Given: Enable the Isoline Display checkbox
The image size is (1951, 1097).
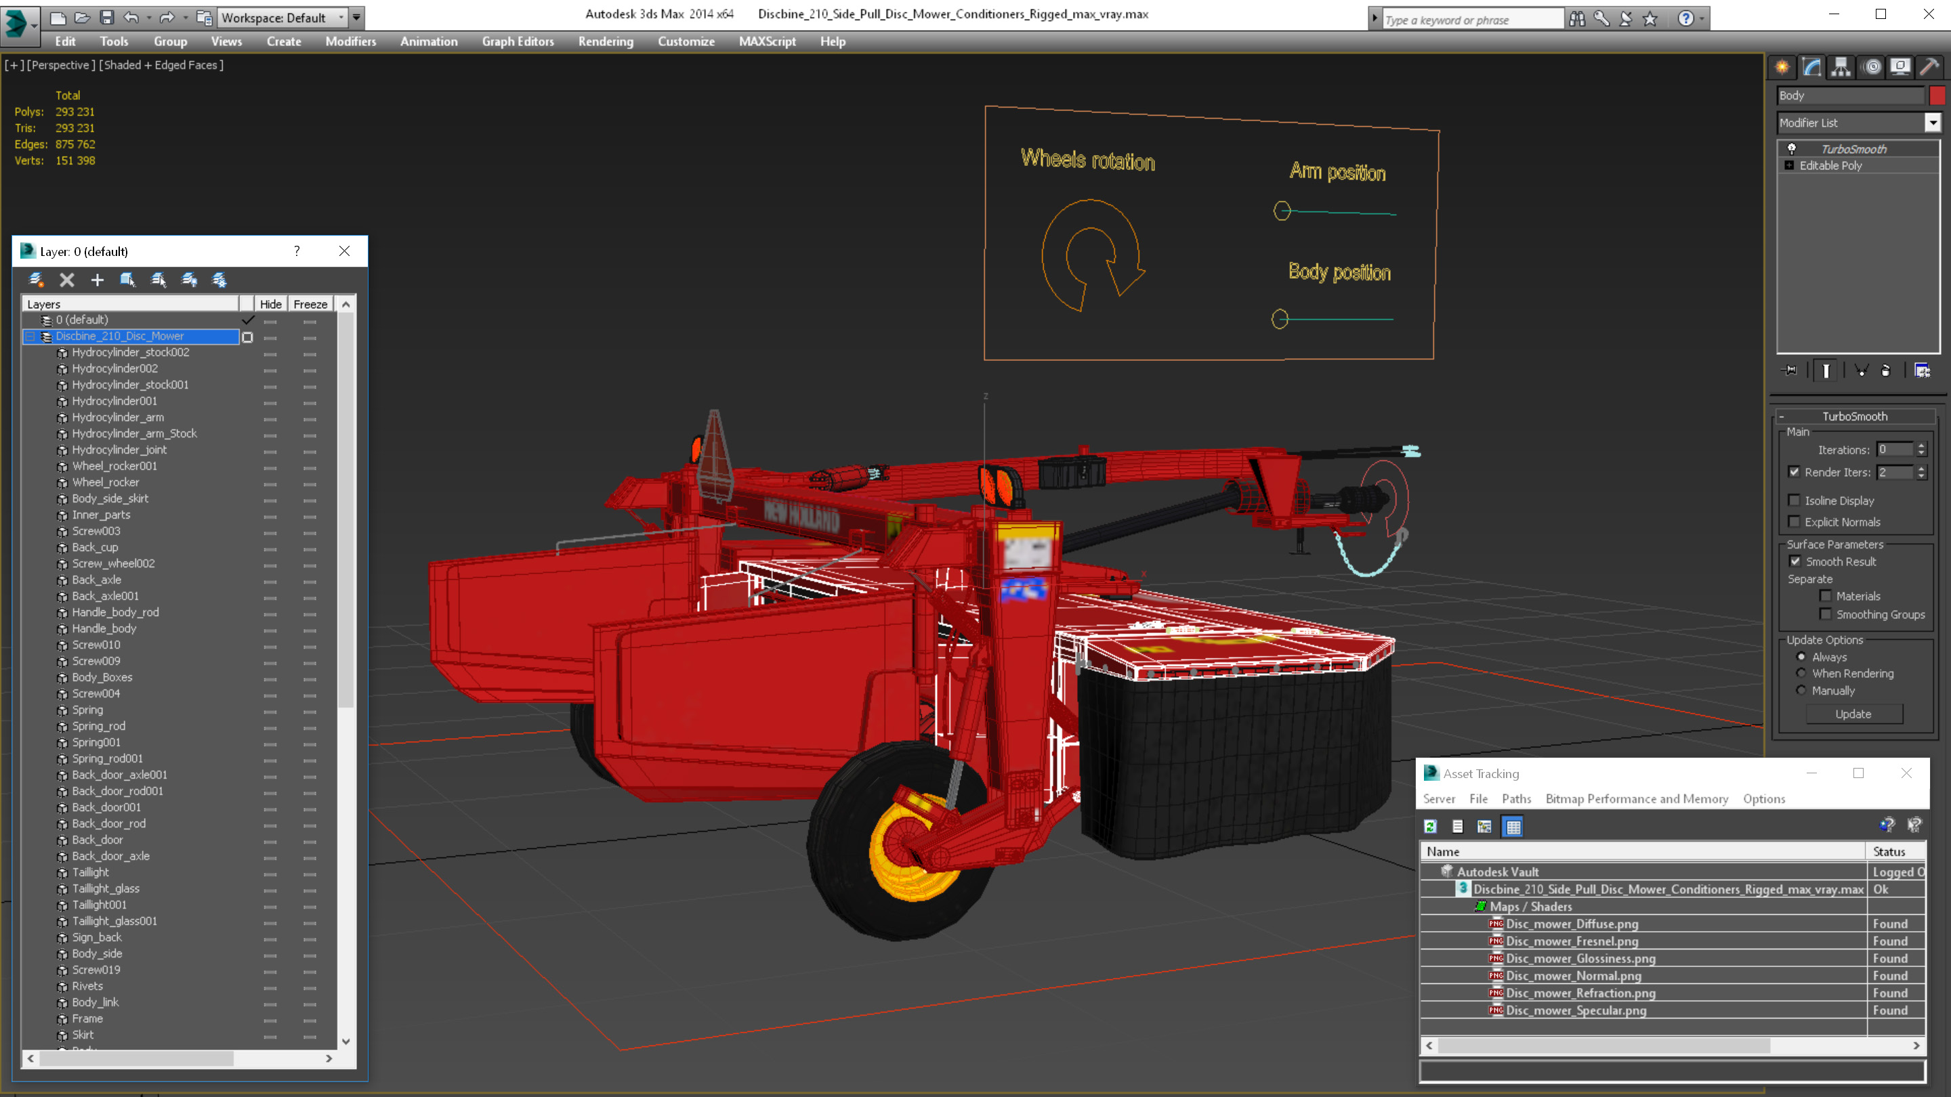Looking at the screenshot, I should coord(1793,500).
